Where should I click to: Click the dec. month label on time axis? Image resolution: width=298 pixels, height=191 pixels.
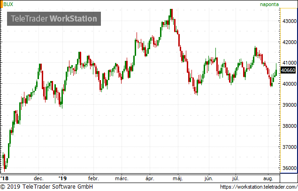pyautogui.click(x=39, y=178)
